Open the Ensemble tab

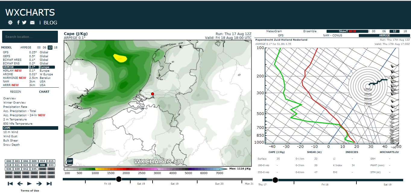[x=310, y=31]
